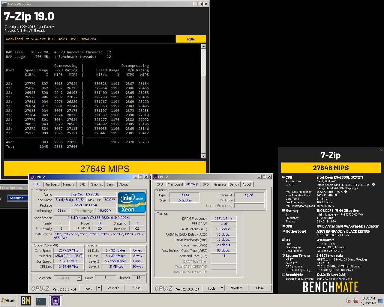Click the 7-Zip Wrapper title bar icon

[x=4, y=4]
